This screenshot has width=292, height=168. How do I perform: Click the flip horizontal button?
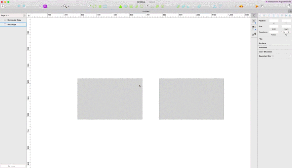284,32
